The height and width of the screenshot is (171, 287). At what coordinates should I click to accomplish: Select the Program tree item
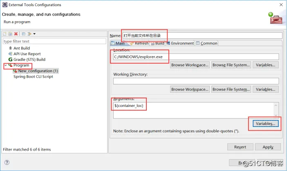(x=21, y=65)
